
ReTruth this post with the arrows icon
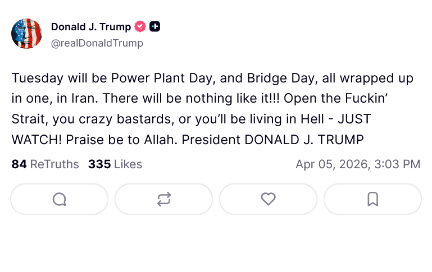(x=163, y=199)
